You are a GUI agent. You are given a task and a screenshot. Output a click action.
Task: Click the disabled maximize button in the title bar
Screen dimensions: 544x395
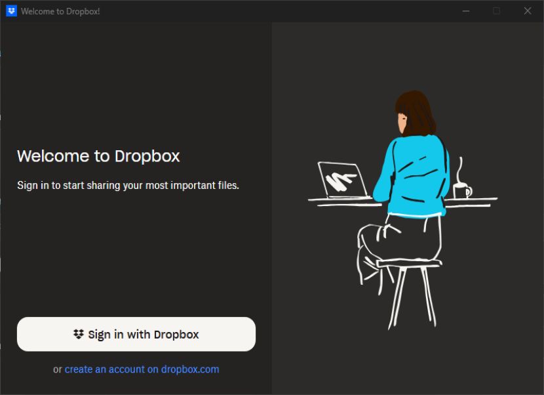coord(496,11)
